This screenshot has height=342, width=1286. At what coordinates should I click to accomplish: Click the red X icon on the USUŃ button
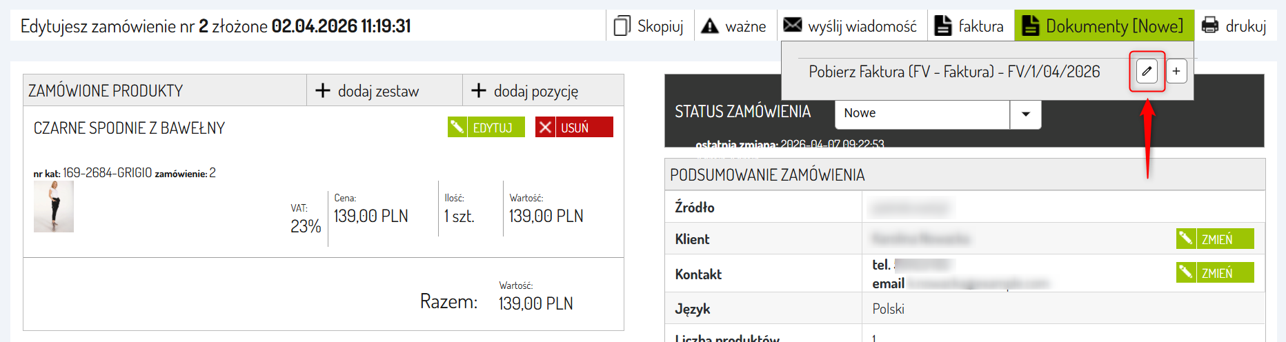[x=545, y=128]
